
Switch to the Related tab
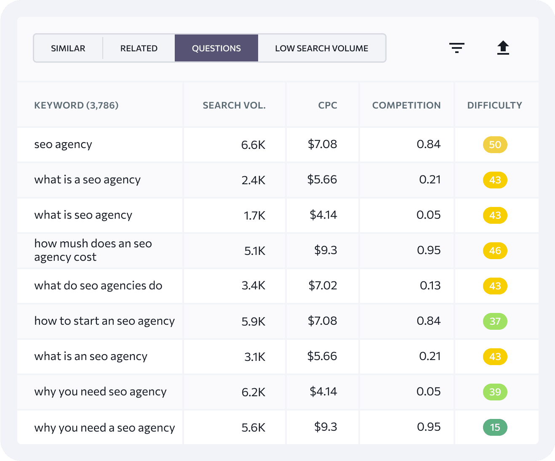point(139,48)
